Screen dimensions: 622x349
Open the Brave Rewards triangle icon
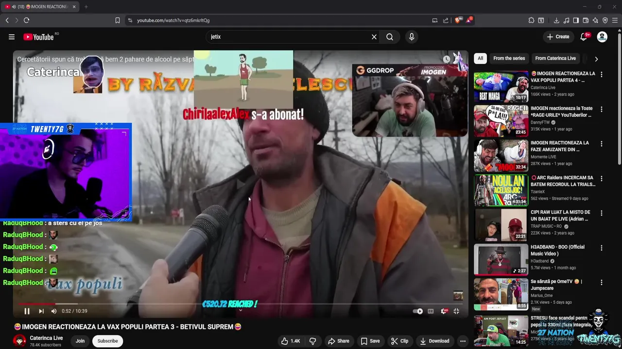469,20
